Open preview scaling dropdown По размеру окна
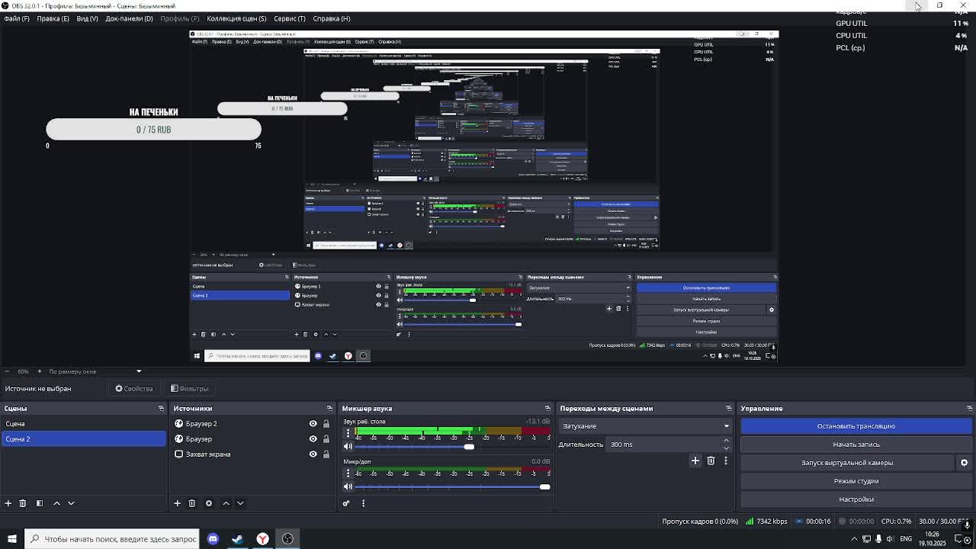This screenshot has width=976, height=549. (95, 371)
